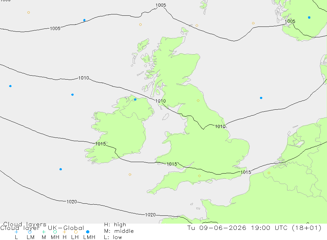Image resolution: width=327 pixels, height=240 pixels.
Task: Click the LH marker northwest of the Hebrides
Action: (140, 25)
